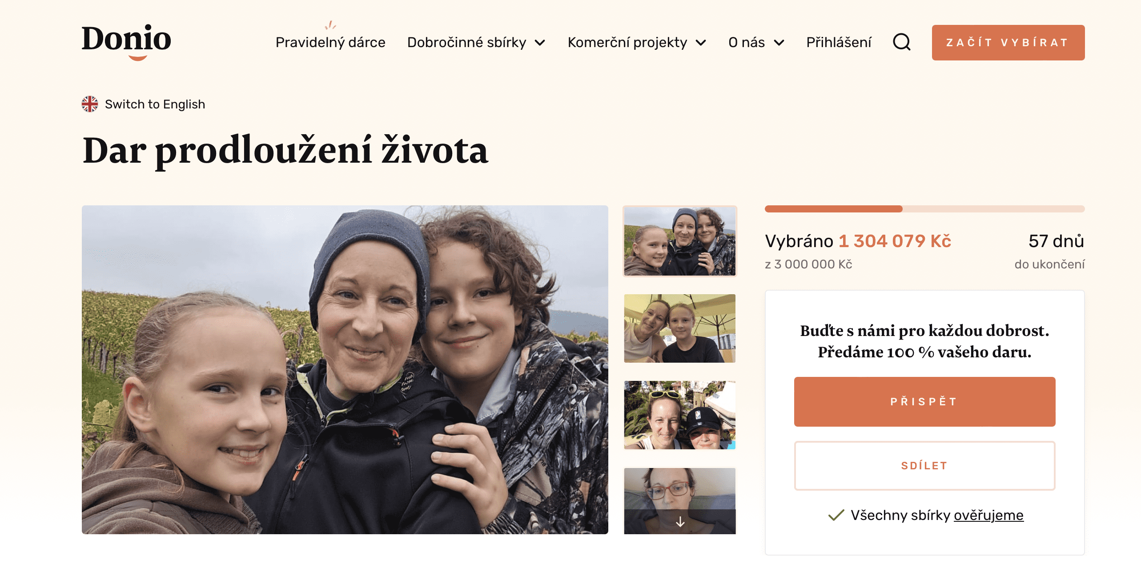Open the Pravidelný dárce menu item
Viewport: 1141px width, 576px height.
(330, 42)
